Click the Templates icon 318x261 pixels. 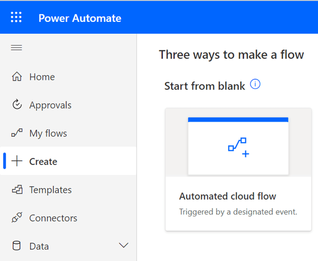(17, 189)
